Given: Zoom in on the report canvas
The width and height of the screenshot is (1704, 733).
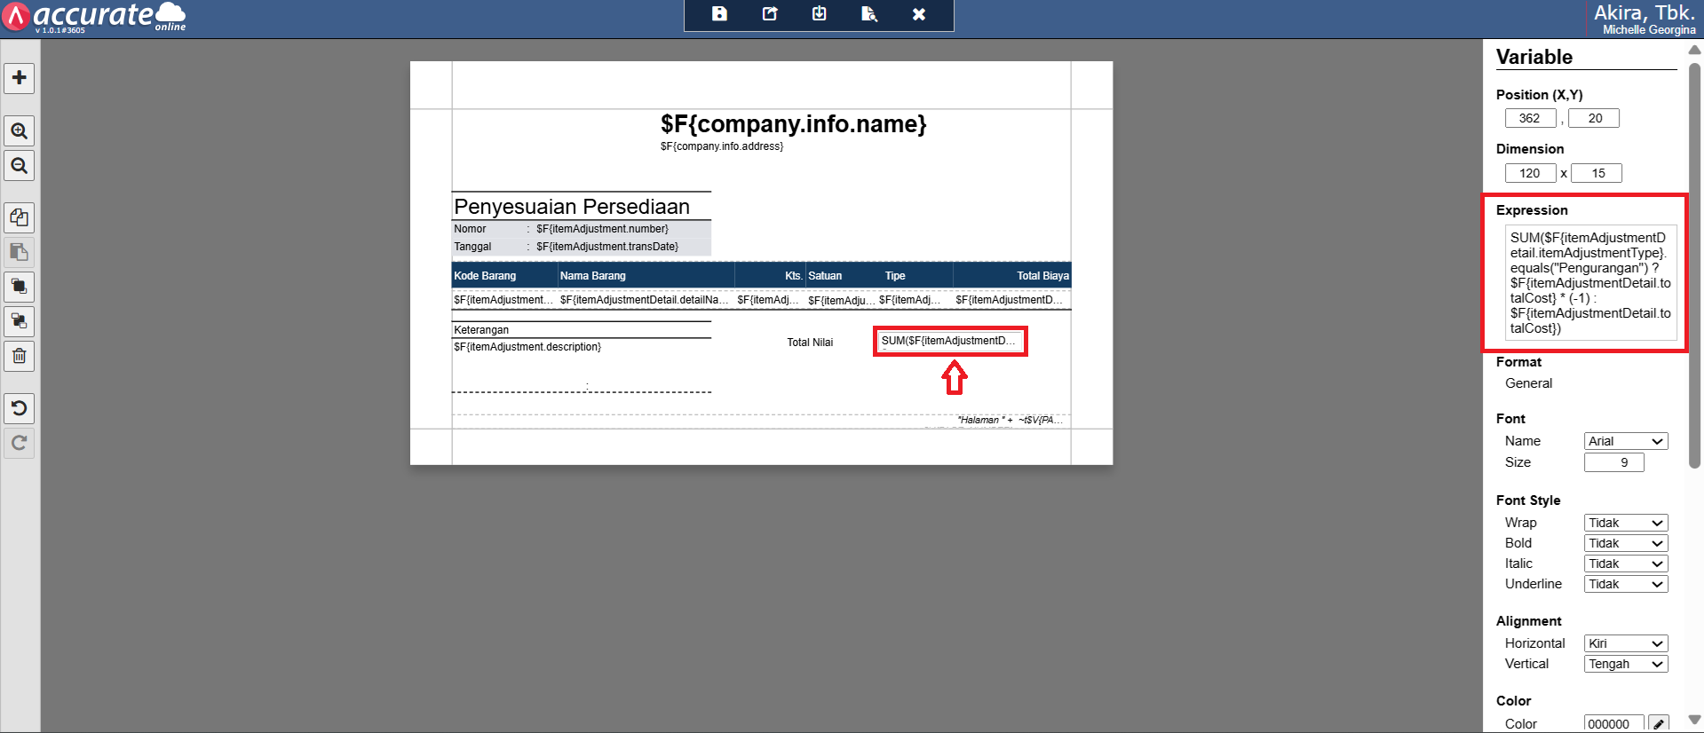Looking at the screenshot, I should (20, 131).
